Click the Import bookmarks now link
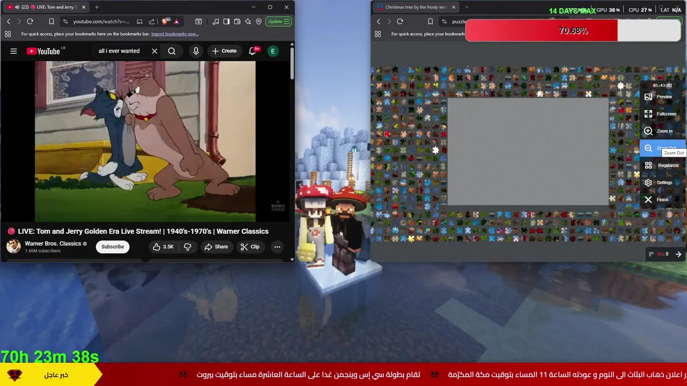The image size is (687, 386). click(x=175, y=34)
